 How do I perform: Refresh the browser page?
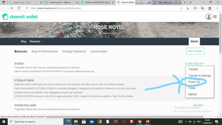tap(19, 8)
